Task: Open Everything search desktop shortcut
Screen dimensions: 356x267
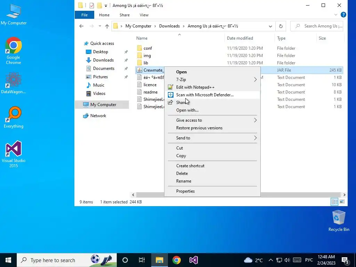Action: click(x=14, y=117)
